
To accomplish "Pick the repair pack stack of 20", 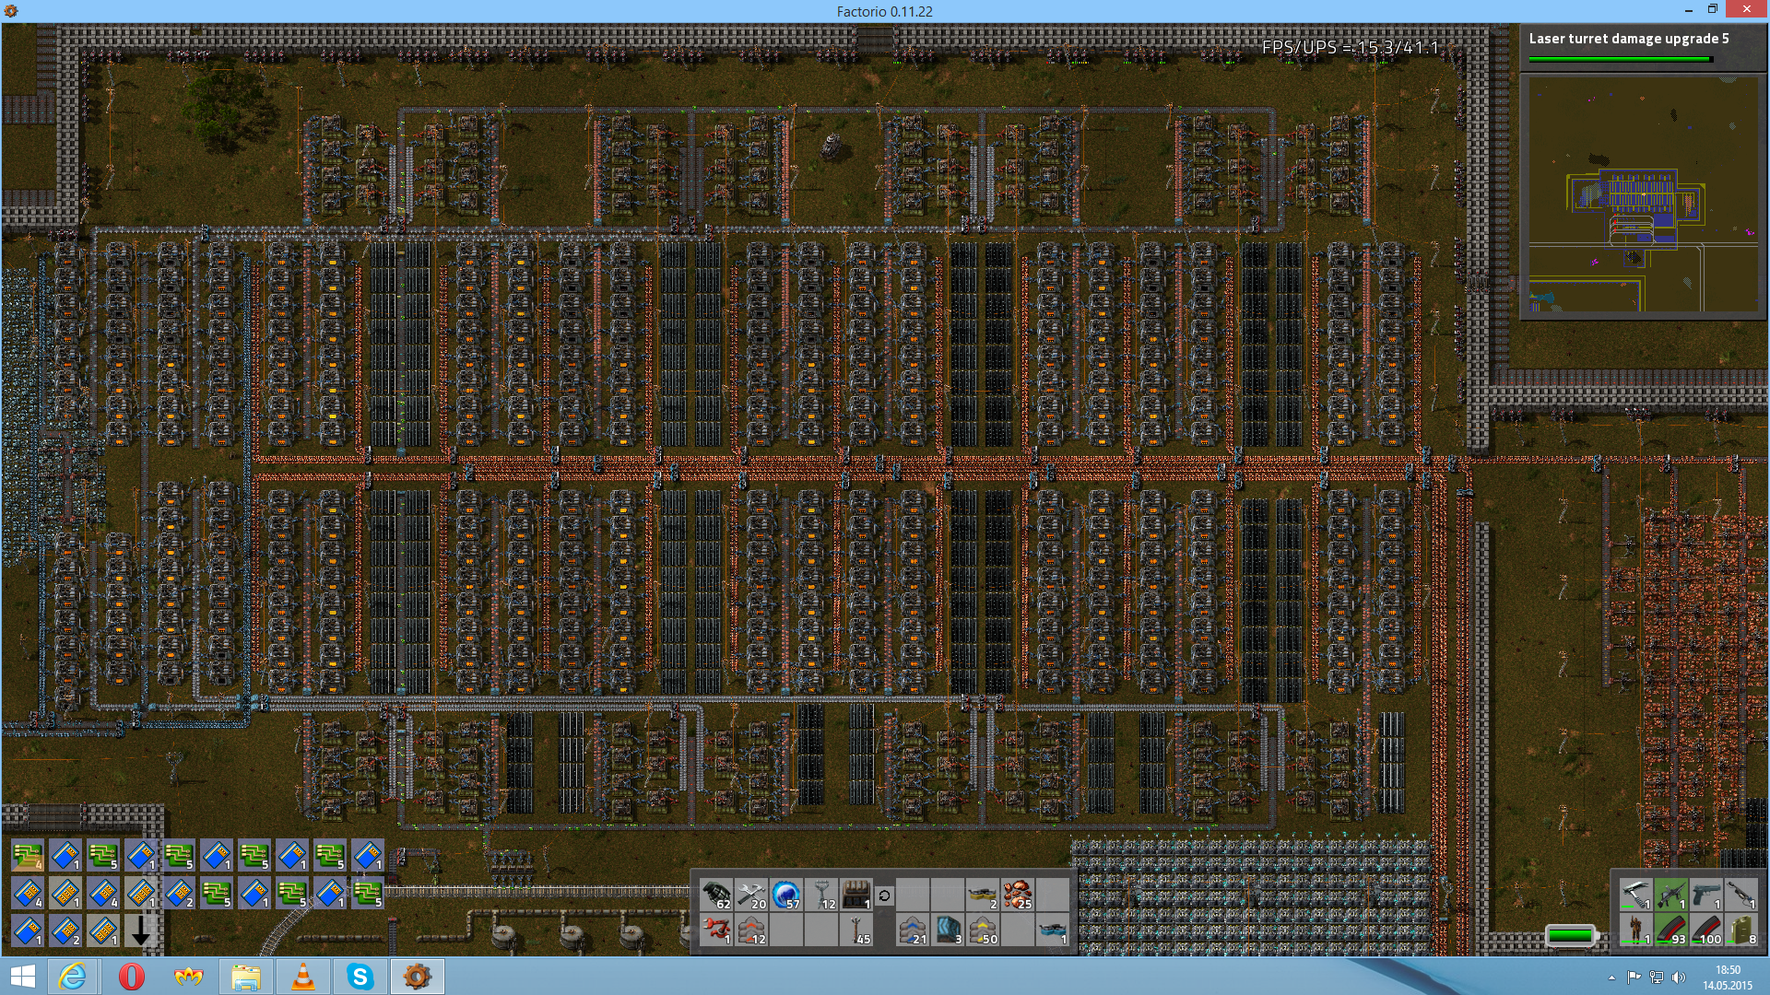I will click(751, 895).
